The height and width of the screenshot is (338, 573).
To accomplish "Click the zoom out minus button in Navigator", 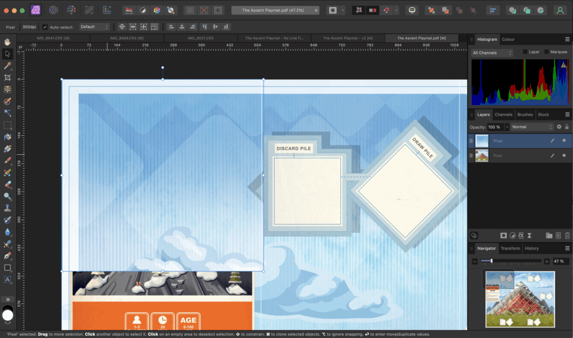I will [475, 261].
